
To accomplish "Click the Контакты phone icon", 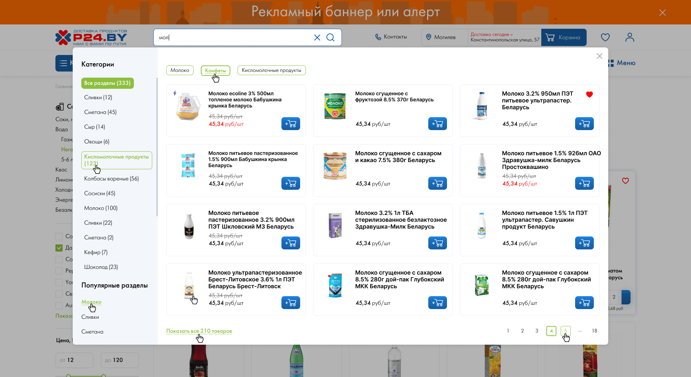I will pos(378,37).
